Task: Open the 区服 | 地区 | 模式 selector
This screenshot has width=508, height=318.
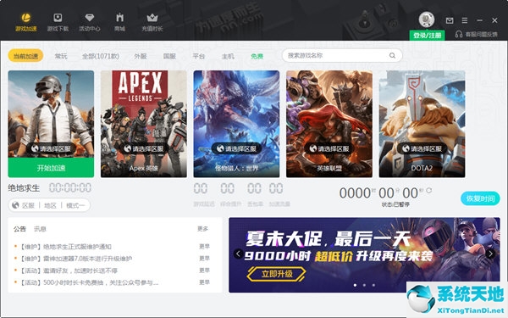Action: coord(49,205)
